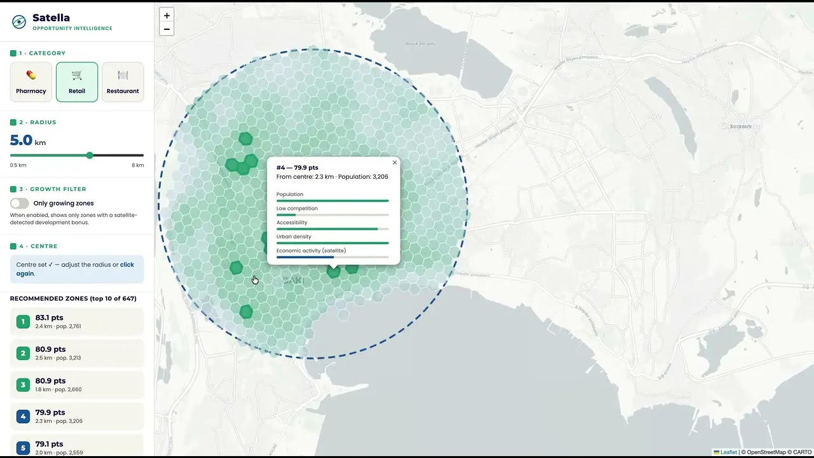This screenshot has width=814, height=458.
Task: Click the Low competition bar in popup
Action: pyautogui.click(x=333, y=215)
